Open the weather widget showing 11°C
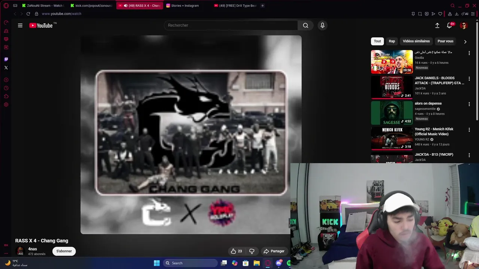Image resolution: width=479 pixels, height=269 pixels. [16, 263]
